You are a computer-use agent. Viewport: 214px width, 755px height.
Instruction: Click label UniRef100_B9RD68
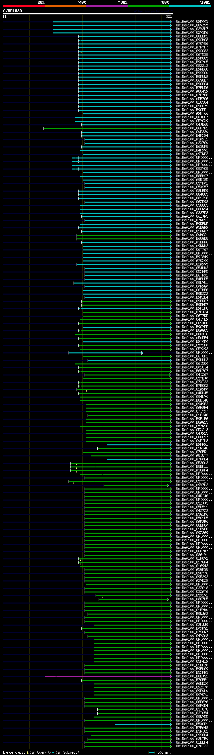[x=192, y=70]
